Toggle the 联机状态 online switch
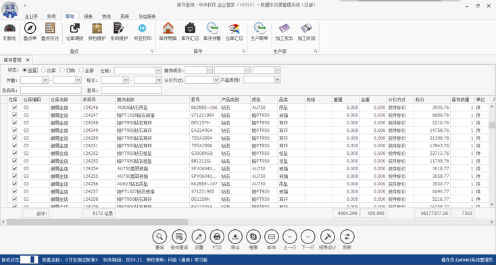Viewport: 496px width, 265px height. 29,260
